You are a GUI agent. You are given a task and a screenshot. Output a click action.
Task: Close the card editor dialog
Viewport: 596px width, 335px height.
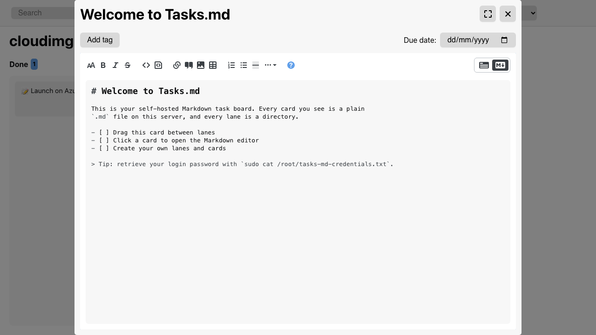coord(508,14)
